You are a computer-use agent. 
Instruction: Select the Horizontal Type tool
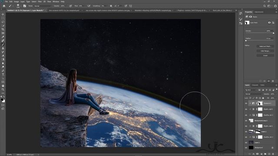point(3,75)
